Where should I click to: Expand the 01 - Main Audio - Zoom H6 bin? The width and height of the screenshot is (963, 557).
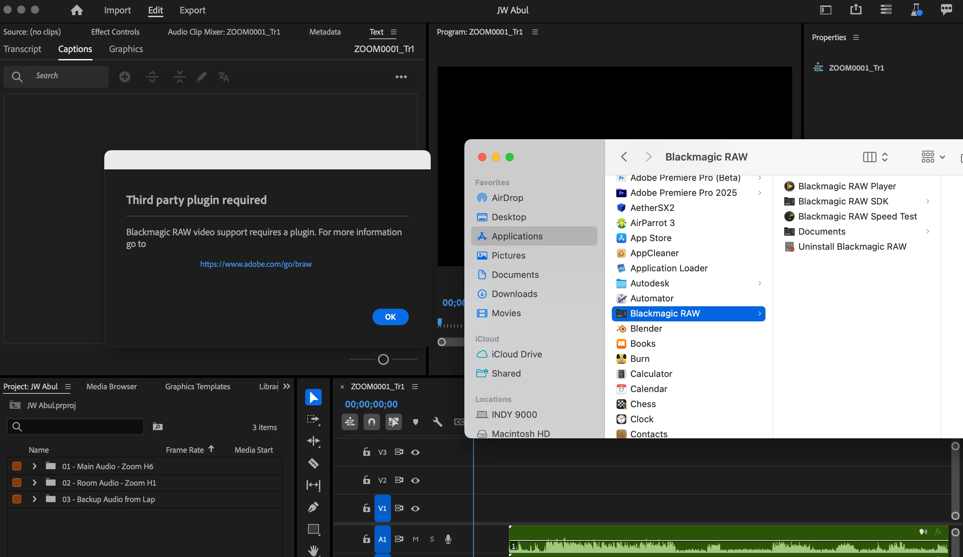pos(34,466)
